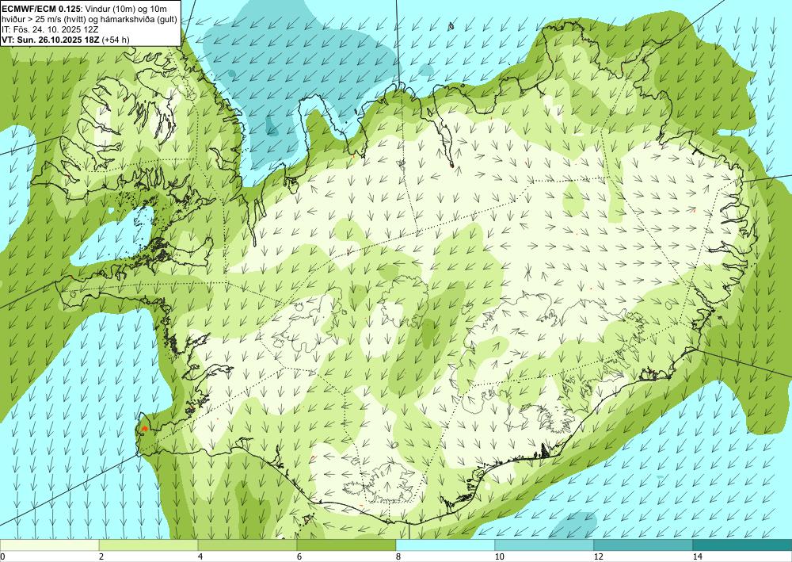Select the darkest teal legend segment above 14
The height and width of the screenshot is (562, 792).
click(x=743, y=545)
